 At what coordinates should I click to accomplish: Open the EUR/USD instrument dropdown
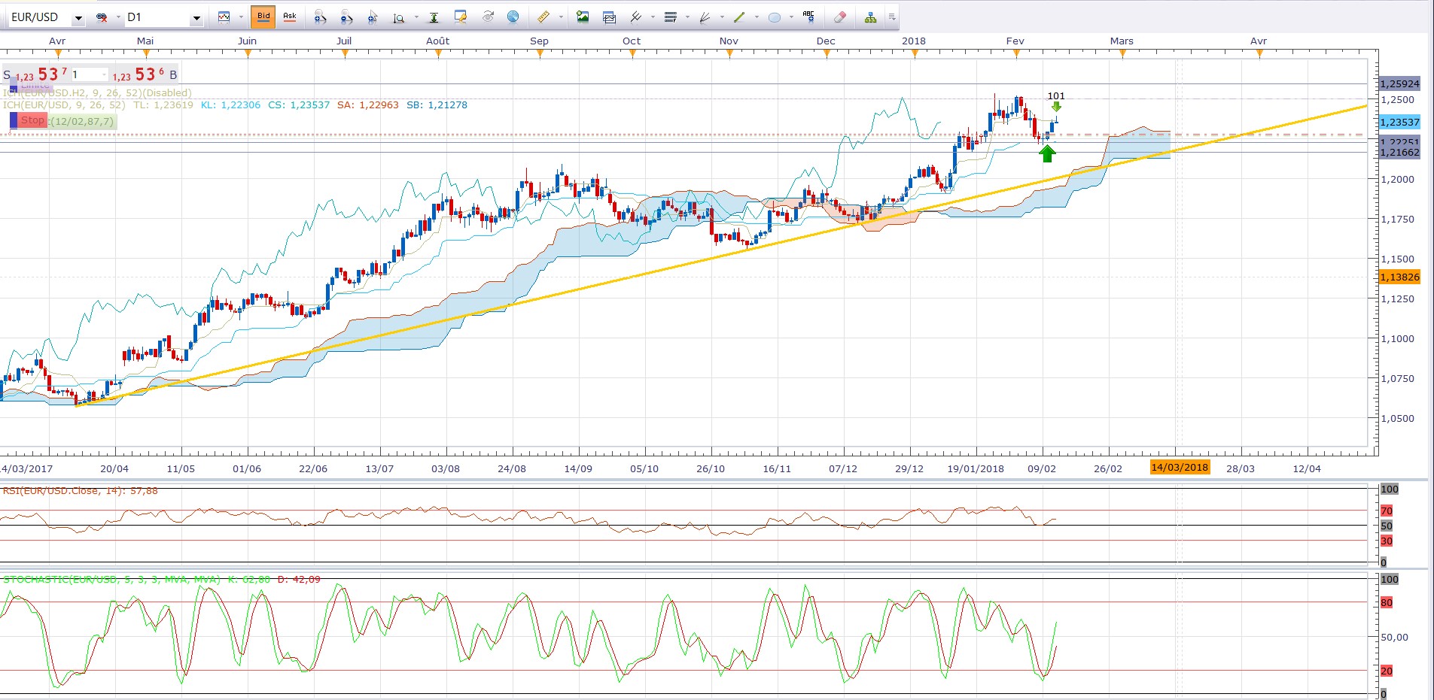click(78, 17)
